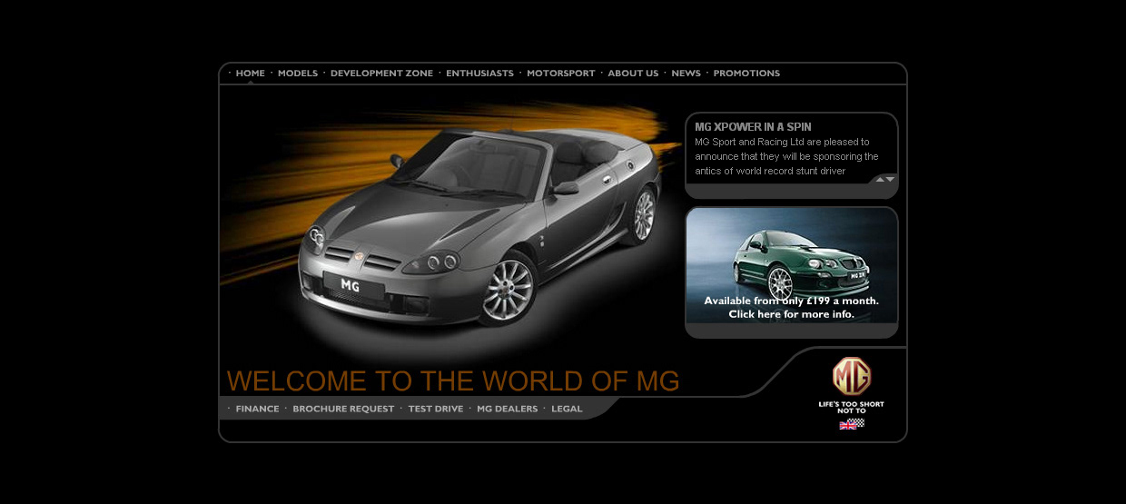Click "Click here for more info." text
The width and height of the screenshot is (1126, 504).
[791, 314]
